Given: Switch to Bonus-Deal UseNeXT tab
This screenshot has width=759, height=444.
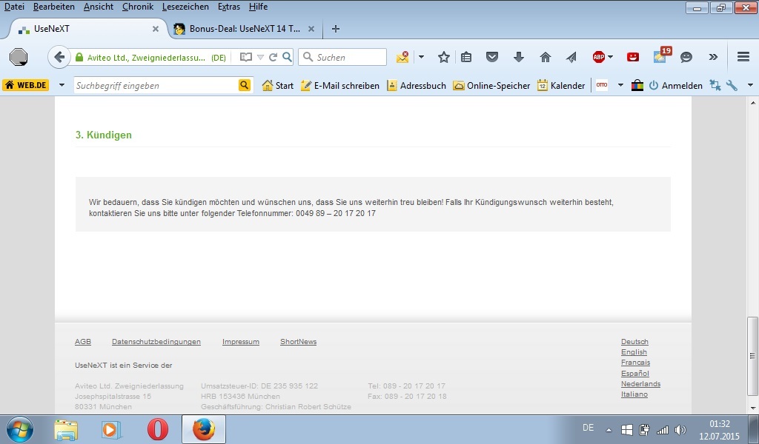Looking at the screenshot, I should pyautogui.click(x=245, y=29).
